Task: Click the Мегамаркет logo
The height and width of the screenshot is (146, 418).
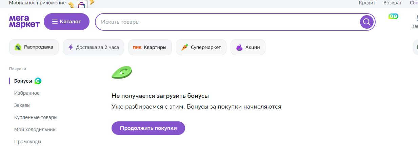Action: [x=24, y=22]
